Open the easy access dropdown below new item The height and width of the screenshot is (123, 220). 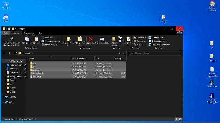(x=120, y=41)
